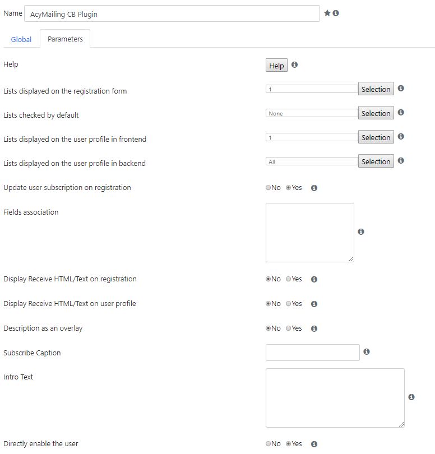This screenshot has width=435, height=454.
Task: Set Update user subscription on registration to No
Action: [x=268, y=188]
